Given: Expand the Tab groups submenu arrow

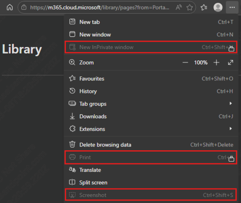Looking at the screenshot, I should (231, 104).
